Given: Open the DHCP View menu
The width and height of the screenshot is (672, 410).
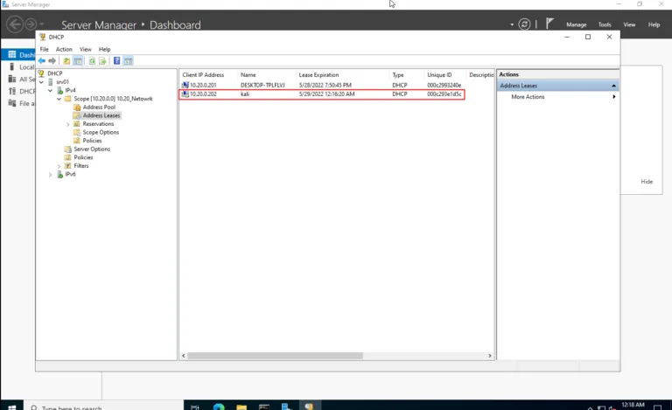Looking at the screenshot, I should 85,49.
